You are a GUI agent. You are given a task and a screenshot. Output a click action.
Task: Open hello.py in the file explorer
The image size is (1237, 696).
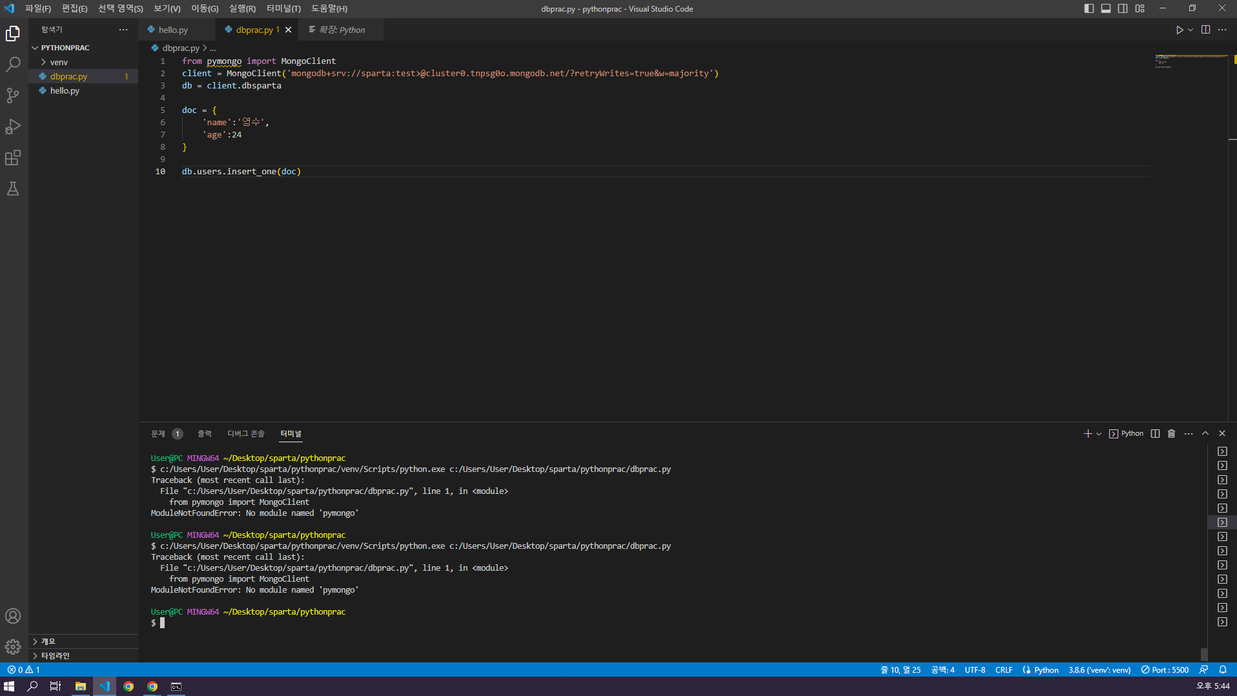pyautogui.click(x=83, y=90)
